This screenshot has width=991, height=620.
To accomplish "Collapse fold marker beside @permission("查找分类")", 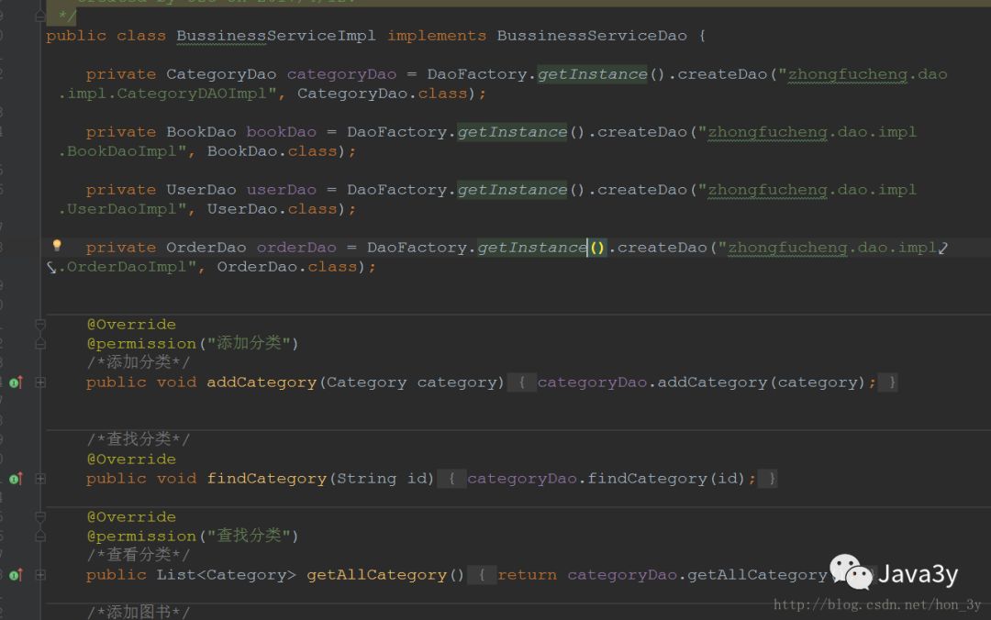I will [39, 537].
